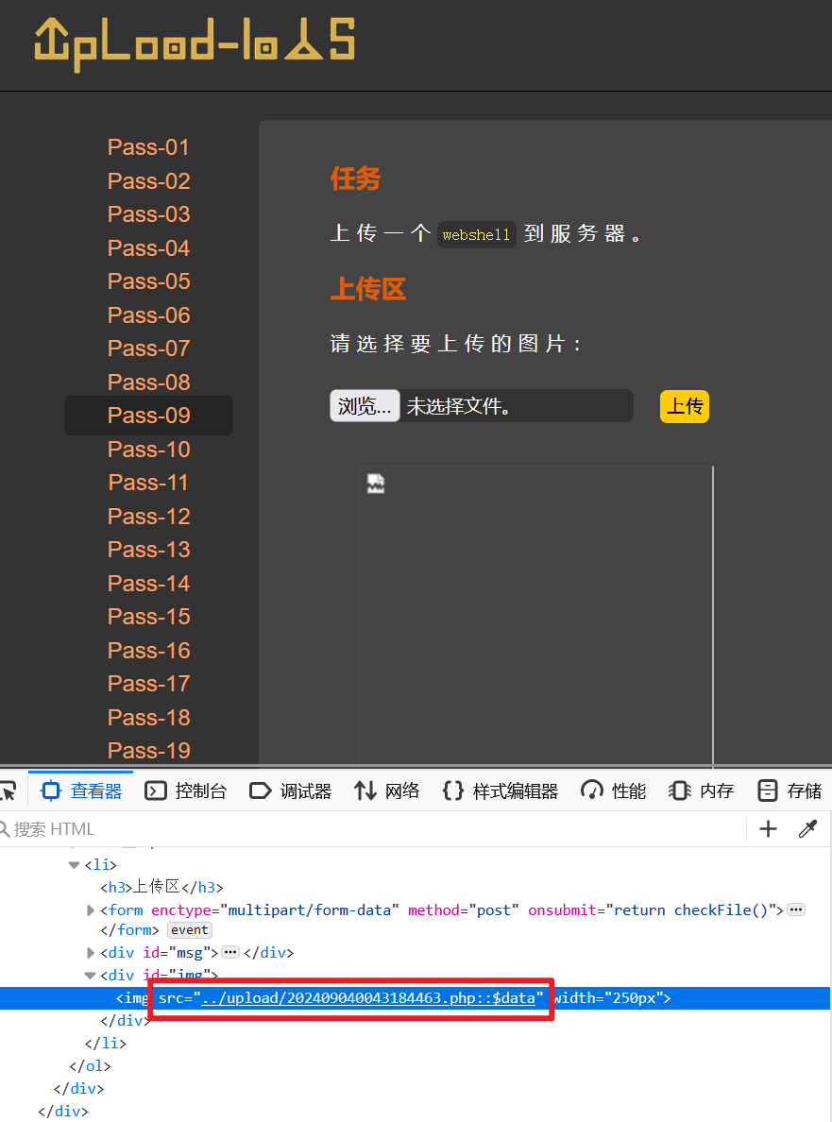Collapse the div id img node
Screen dimensions: 832x1122
pyautogui.click(x=90, y=976)
